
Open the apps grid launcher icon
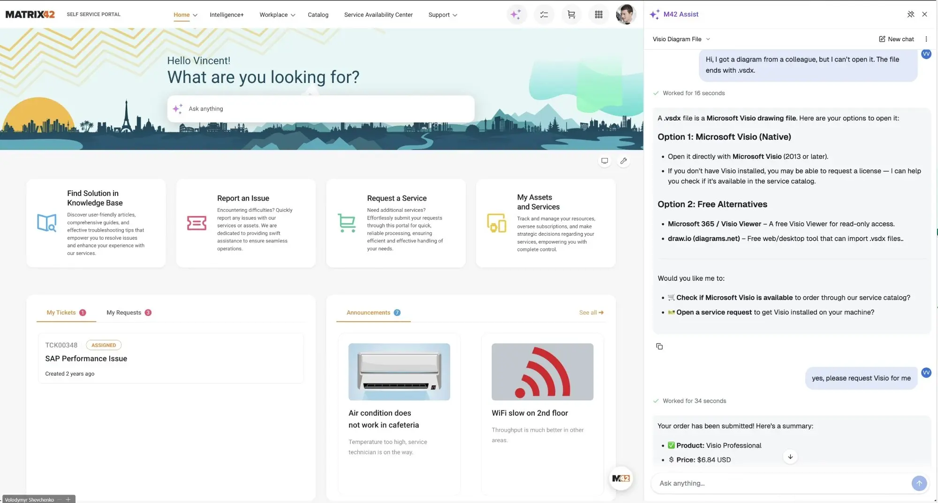pyautogui.click(x=598, y=15)
